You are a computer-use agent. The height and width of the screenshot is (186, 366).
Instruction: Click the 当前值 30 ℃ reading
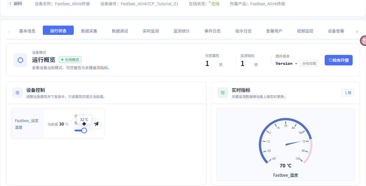(58, 124)
